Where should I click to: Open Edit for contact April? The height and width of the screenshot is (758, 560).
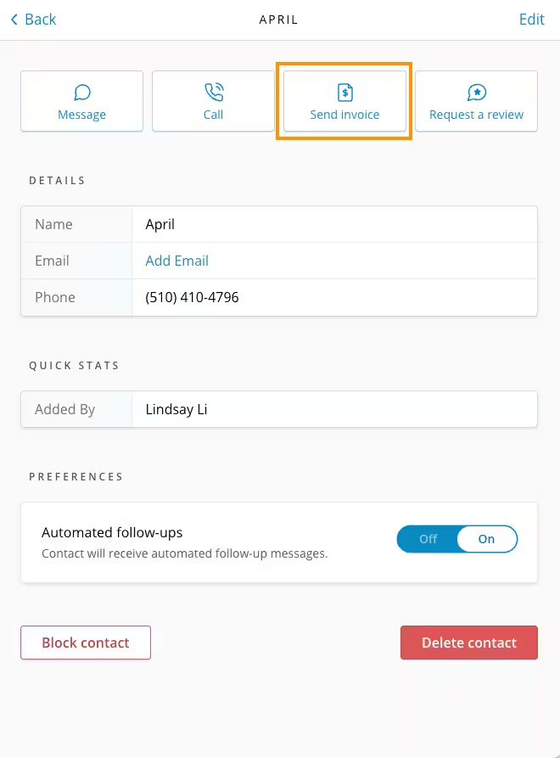531,20
